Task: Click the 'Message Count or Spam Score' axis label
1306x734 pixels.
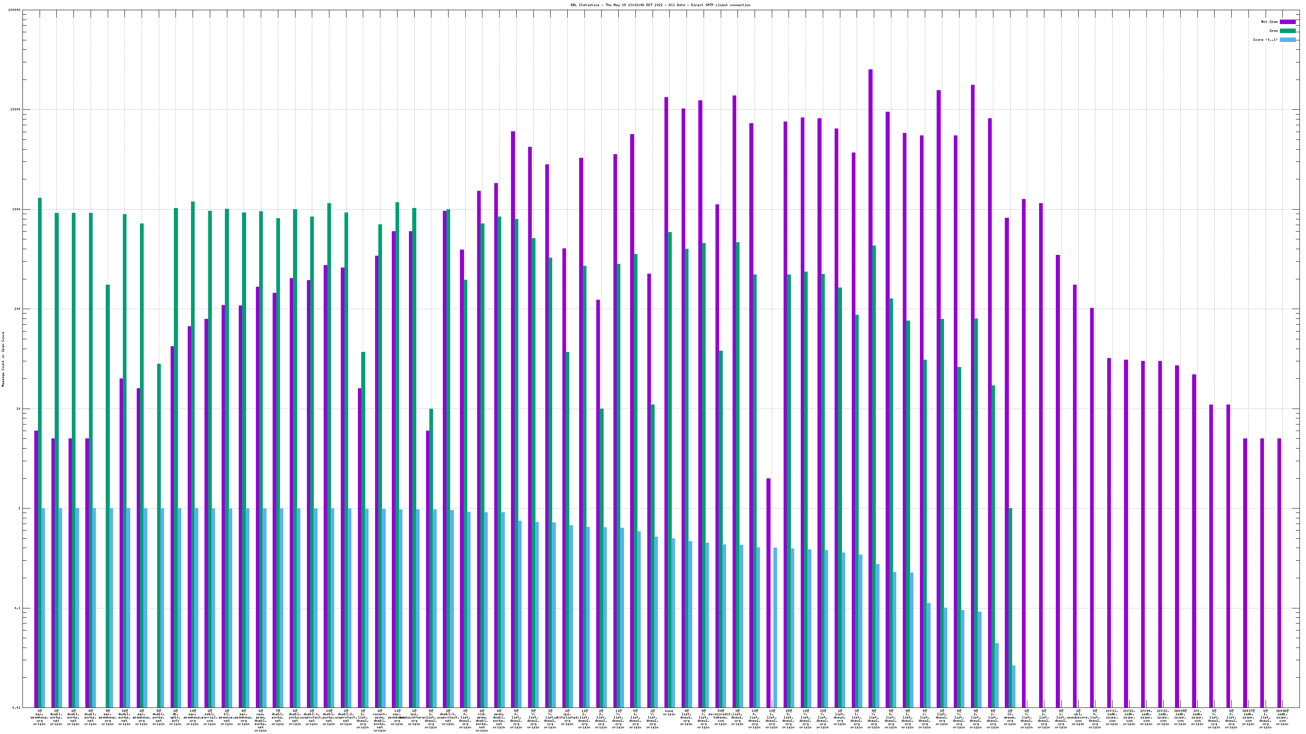Action: (x=3, y=359)
